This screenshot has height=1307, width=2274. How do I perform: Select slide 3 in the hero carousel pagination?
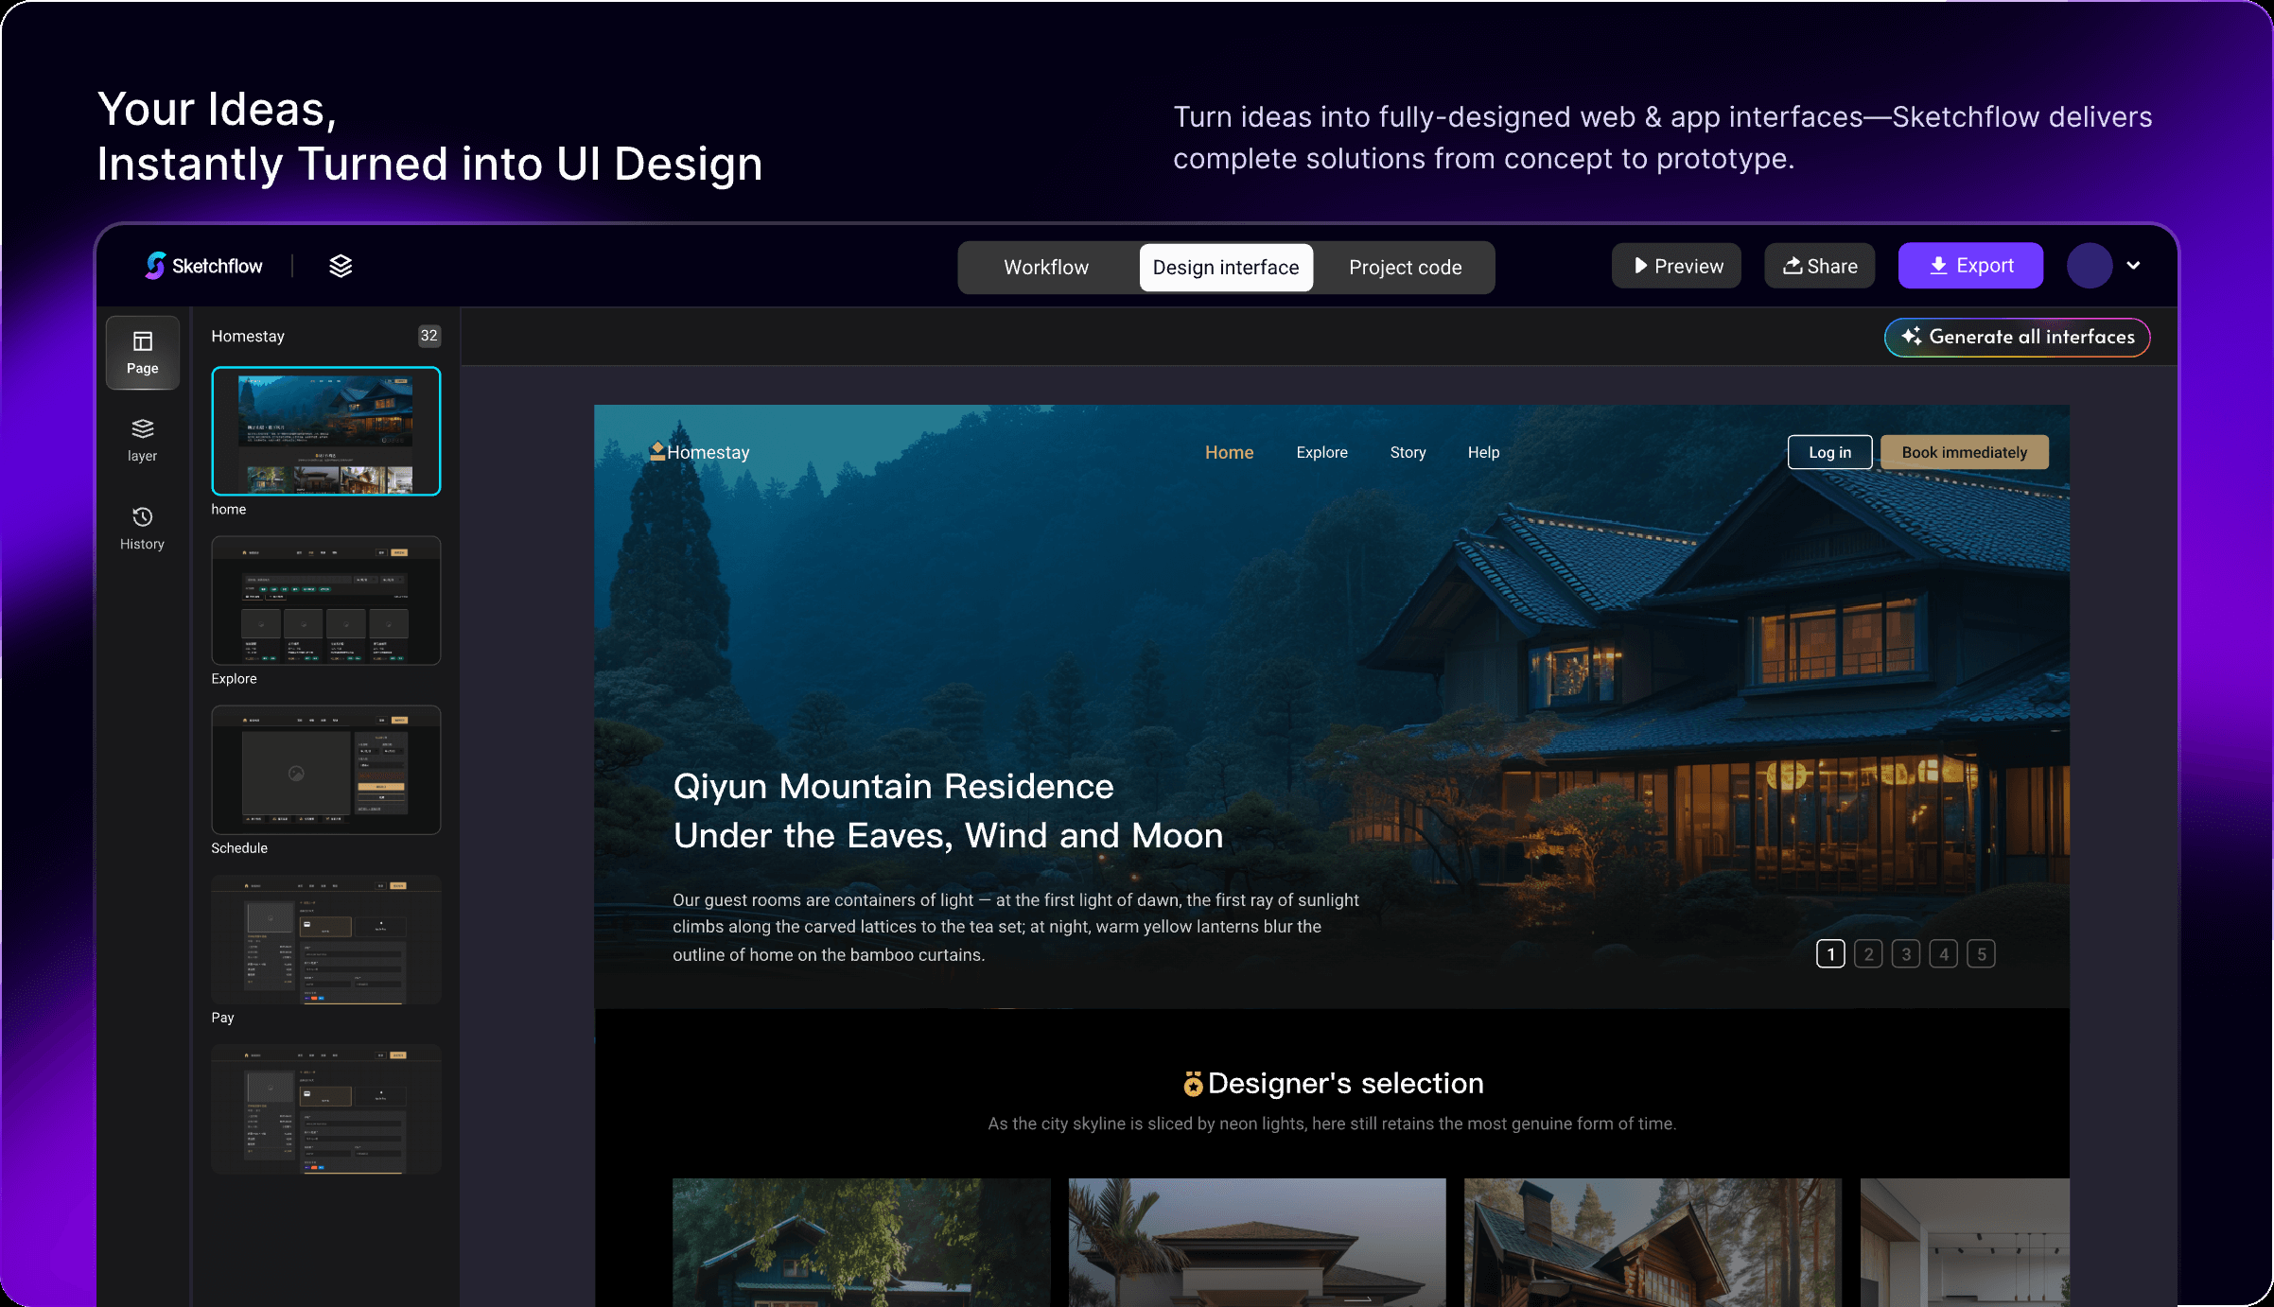[x=1906, y=954]
